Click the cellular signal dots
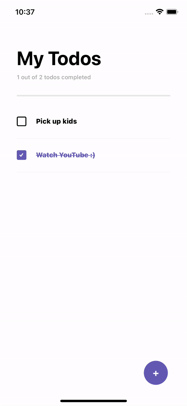The height and width of the screenshot is (406, 187). pos(149,14)
